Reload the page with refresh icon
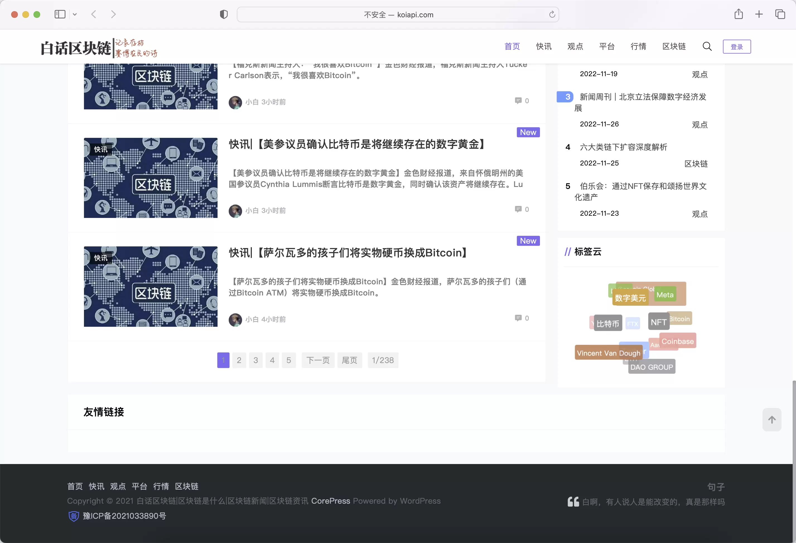 tap(552, 15)
